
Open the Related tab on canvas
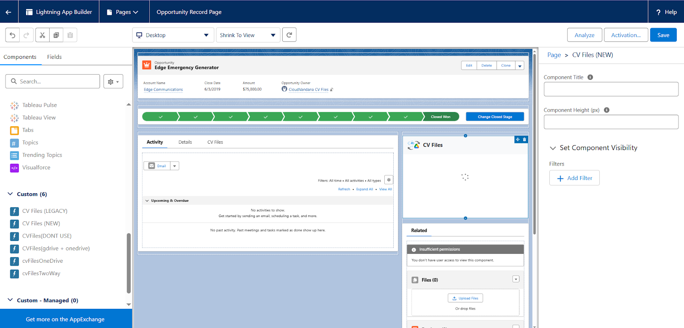coord(419,230)
